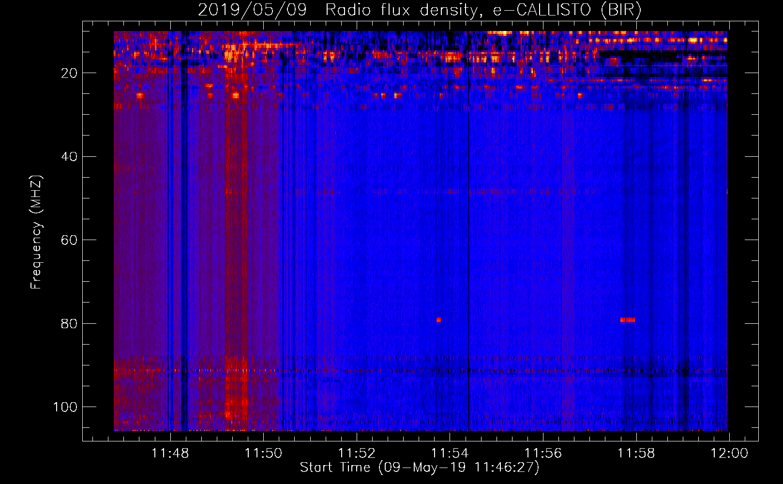Click the 'Start Time (09-May-19 11:46:27)' label
Screen dimensions: 783x484
[x=420, y=468]
